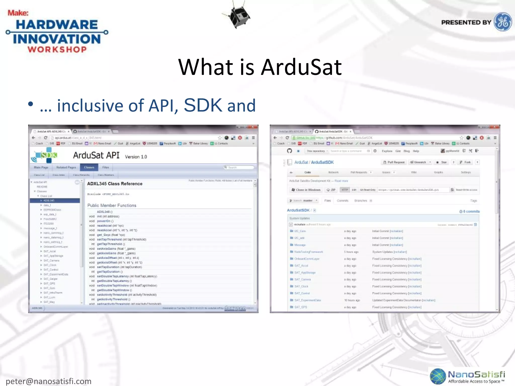Click the doxygen logo in left page footer
The width and height of the screenshot is (515, 386).
[235, 308]
